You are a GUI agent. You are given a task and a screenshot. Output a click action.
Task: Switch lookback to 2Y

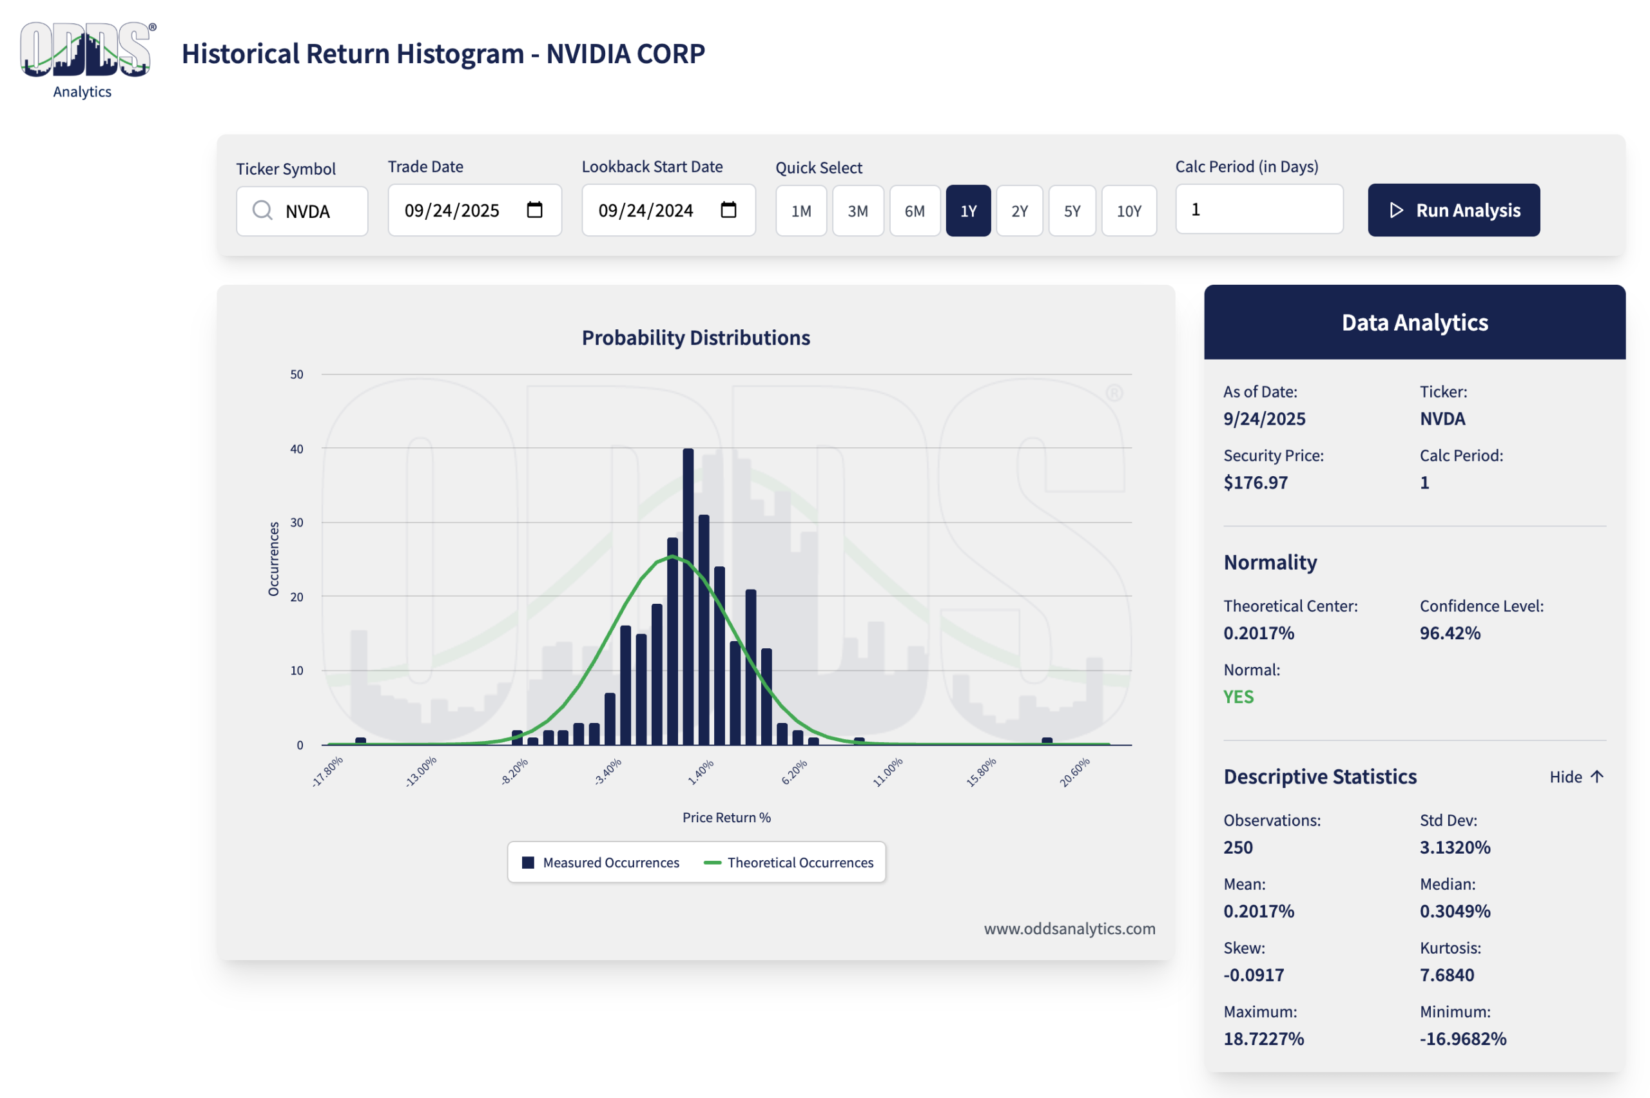pyautogui.click(x=1019, y=211)
